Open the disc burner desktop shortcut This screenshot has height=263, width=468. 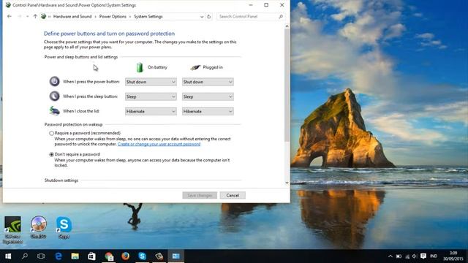[x=39, y=226]
